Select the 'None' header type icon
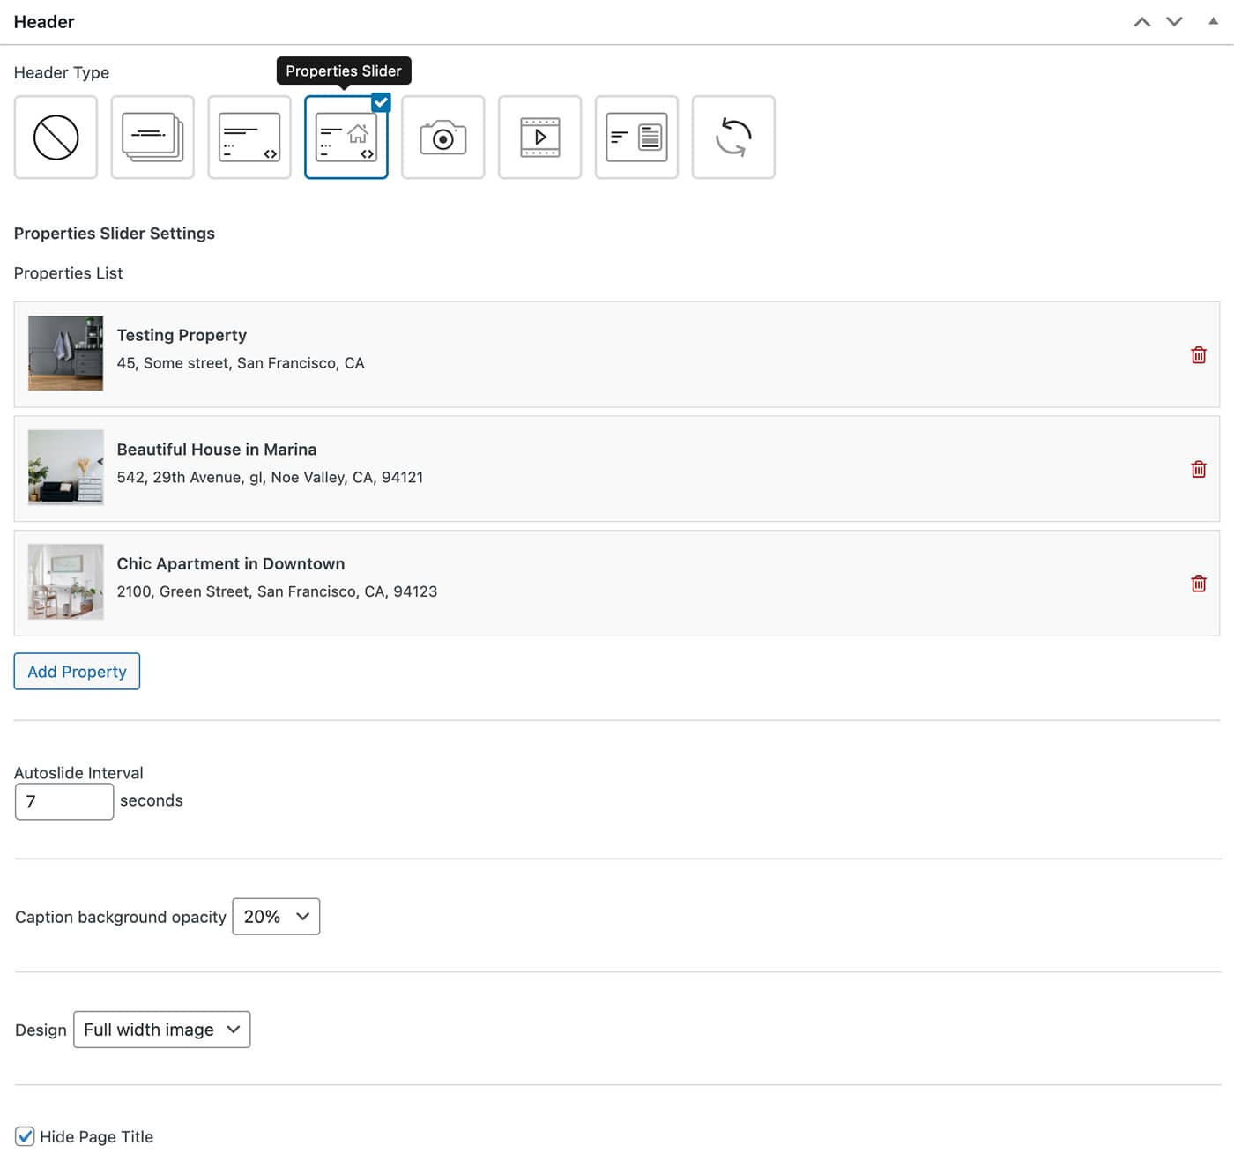 [56, 138]
